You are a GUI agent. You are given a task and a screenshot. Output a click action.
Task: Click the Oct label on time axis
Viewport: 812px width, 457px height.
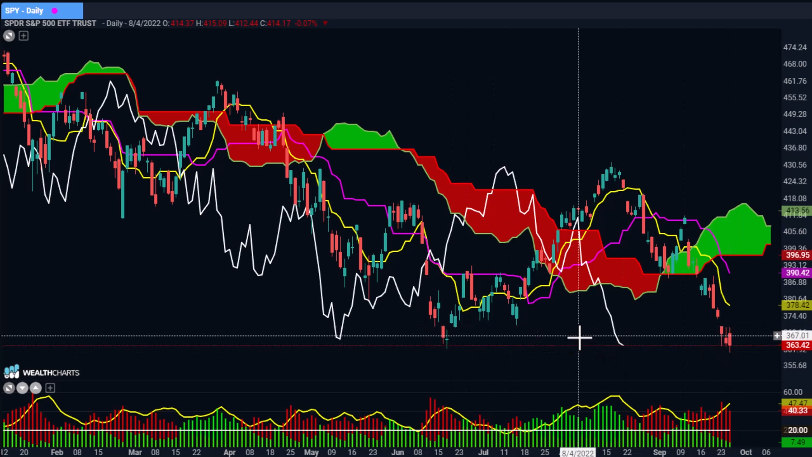(x=746, y=452)
